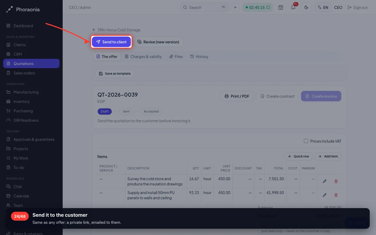Toggle dark mode with the moon icon

[306, 7]
